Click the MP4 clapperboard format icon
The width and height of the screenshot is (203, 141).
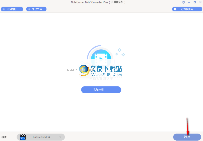[x=23, y=137]
